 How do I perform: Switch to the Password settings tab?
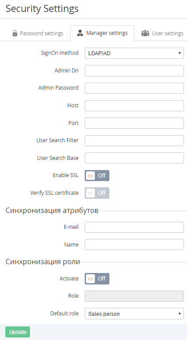pos(38,33)
